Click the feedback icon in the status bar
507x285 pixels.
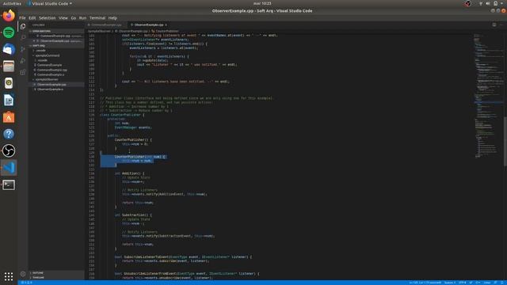point(496,283)
